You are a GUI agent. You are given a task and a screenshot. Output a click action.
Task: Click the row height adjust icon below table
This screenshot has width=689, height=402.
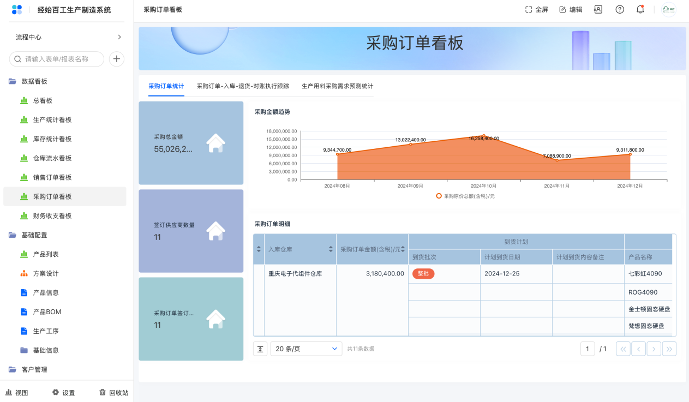[260, 349]
